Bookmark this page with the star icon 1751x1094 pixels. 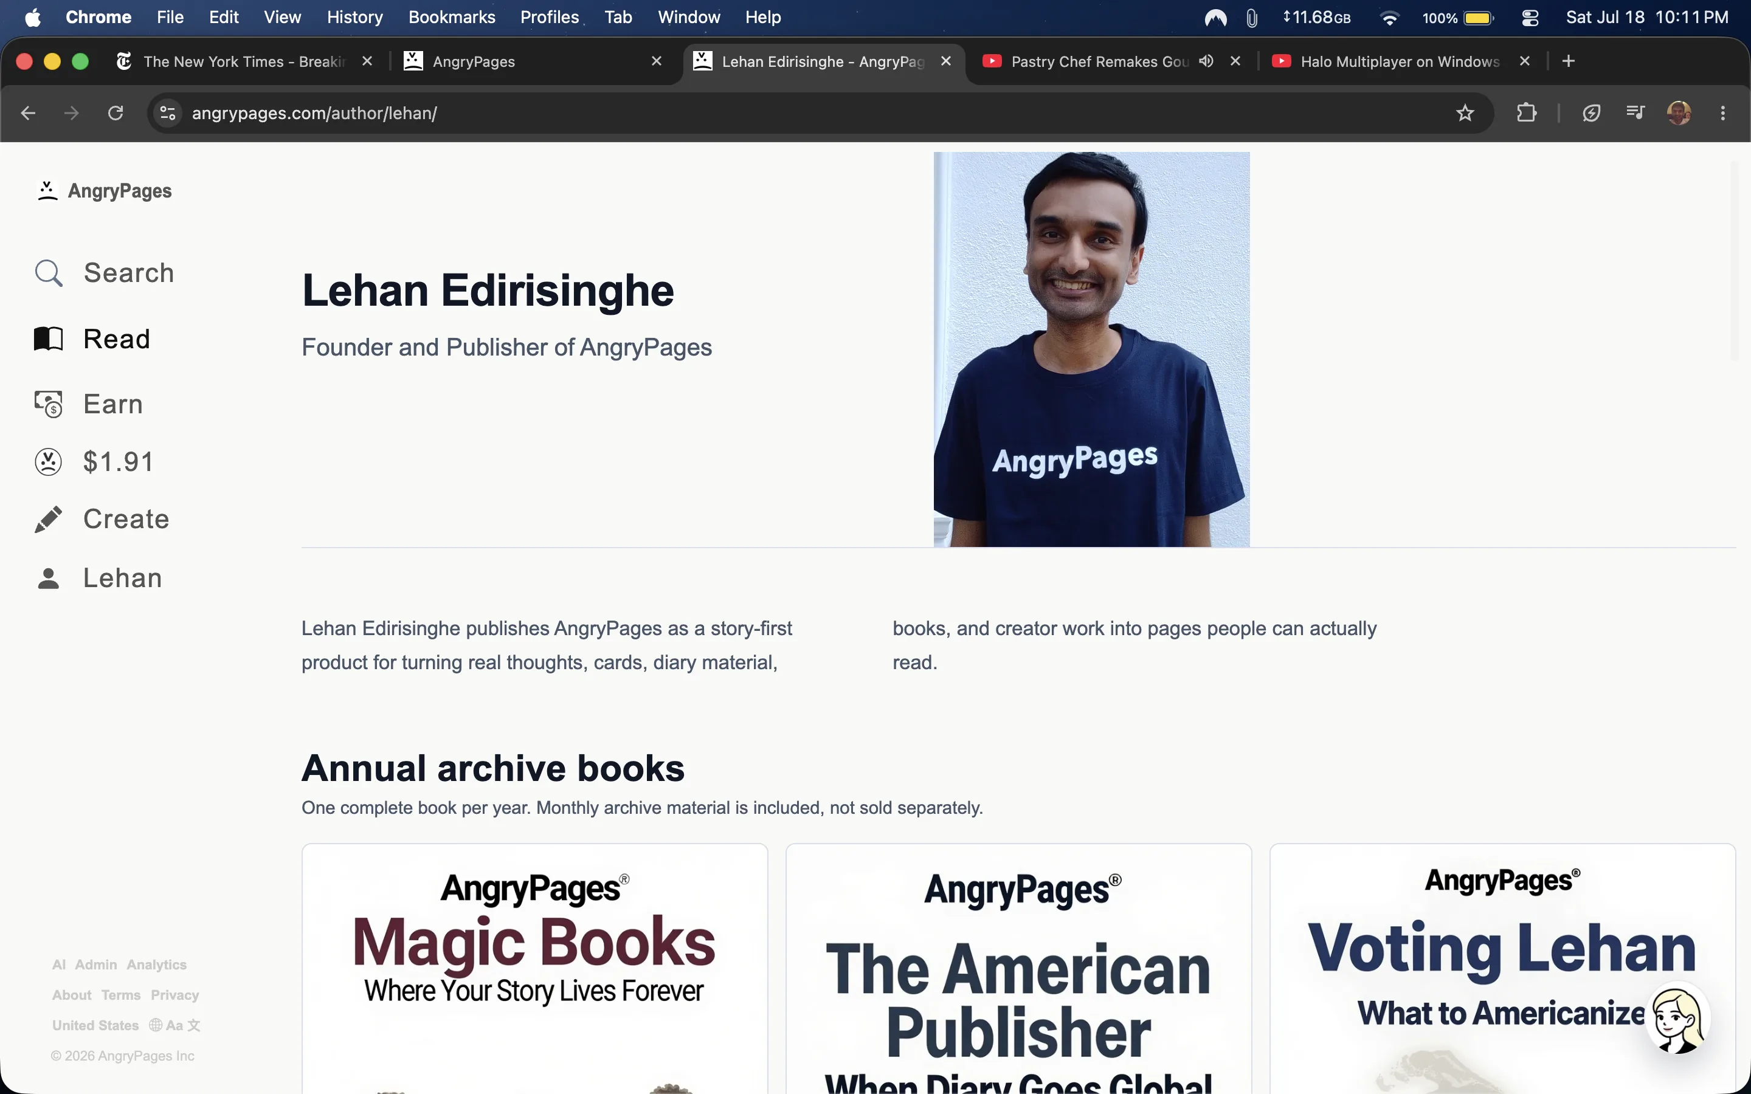1465,113
